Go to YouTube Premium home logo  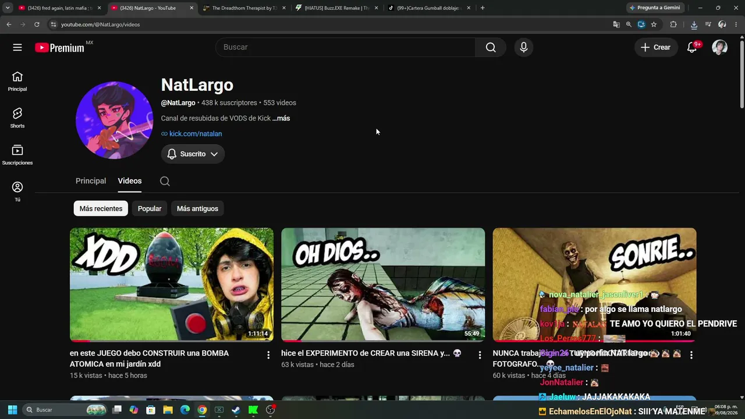[60, 48]
